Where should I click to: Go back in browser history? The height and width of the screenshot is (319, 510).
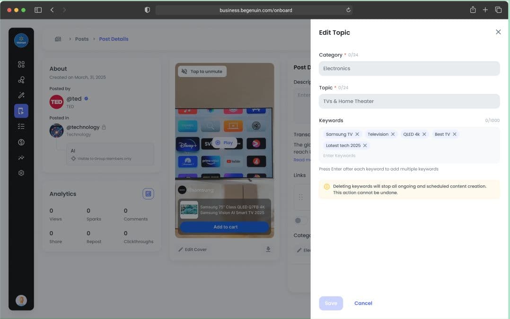coord(52,10)
